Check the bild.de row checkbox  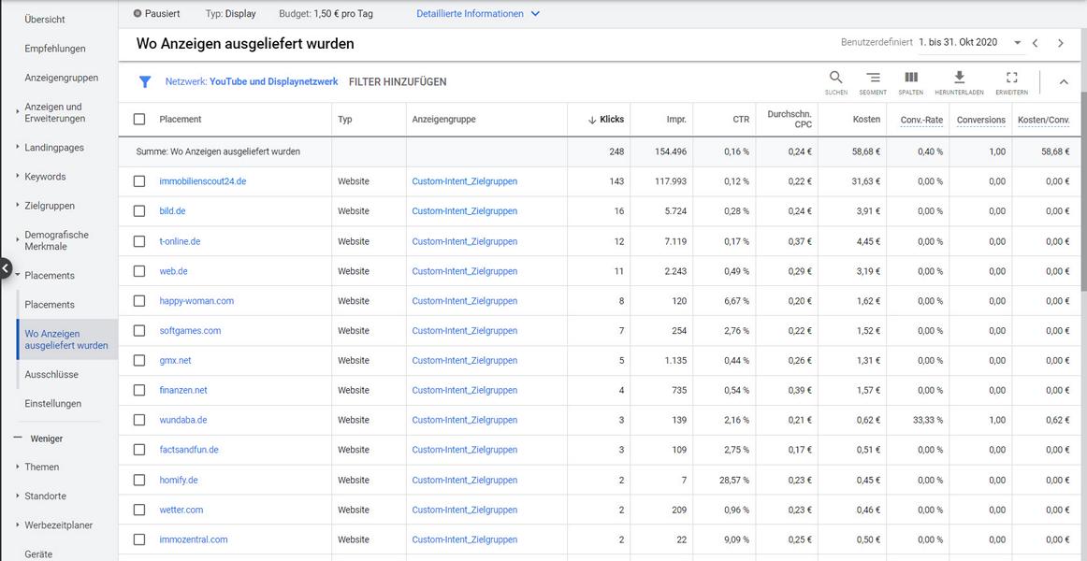click(x=139, y=211)
